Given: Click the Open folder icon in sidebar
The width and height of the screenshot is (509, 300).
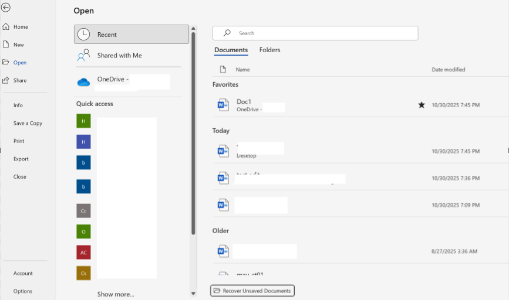Looking at the screenshot, I should tap(6, 62).
